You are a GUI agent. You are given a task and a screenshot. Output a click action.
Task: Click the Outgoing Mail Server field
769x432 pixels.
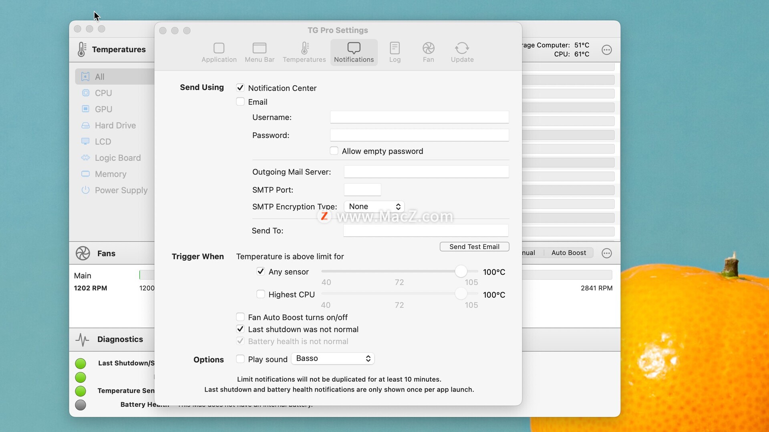coord(426,172)
